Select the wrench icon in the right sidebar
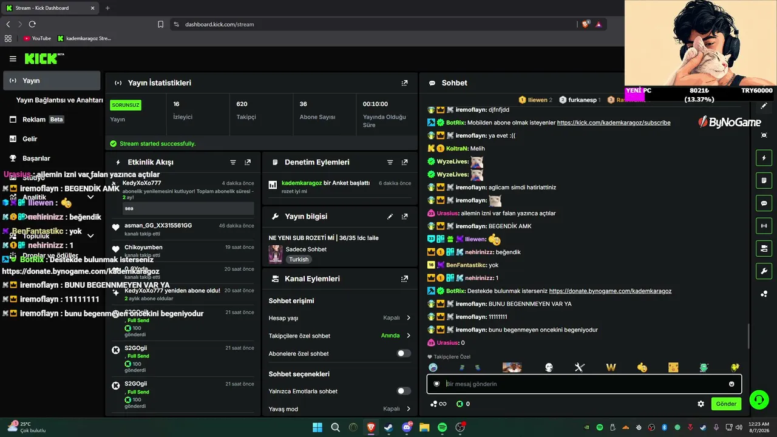Screen dimensions: 777x437 coord(764,271)
